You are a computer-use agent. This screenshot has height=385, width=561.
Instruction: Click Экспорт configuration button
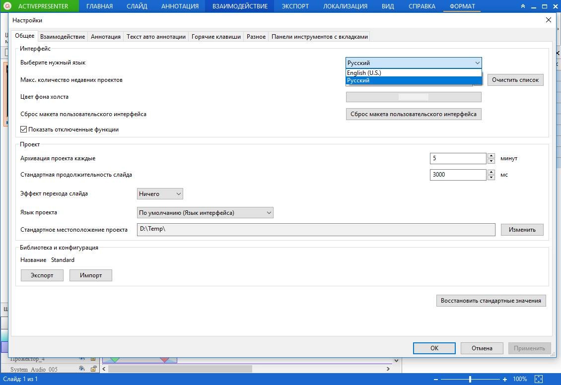(42, 275)
